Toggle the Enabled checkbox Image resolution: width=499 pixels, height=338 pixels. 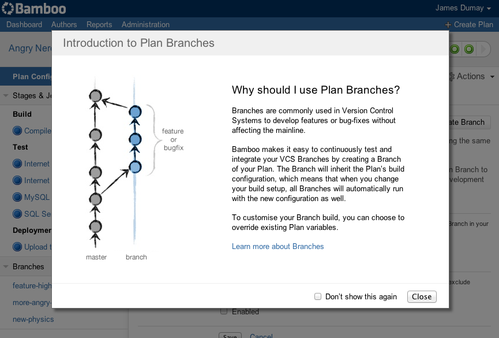pyautogui.click(x=224, y=311)
